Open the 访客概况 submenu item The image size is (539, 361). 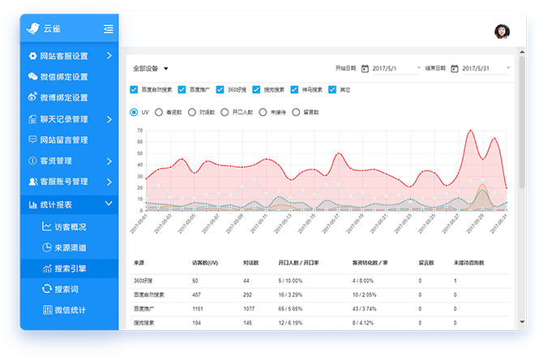click(x=70, y=227)
